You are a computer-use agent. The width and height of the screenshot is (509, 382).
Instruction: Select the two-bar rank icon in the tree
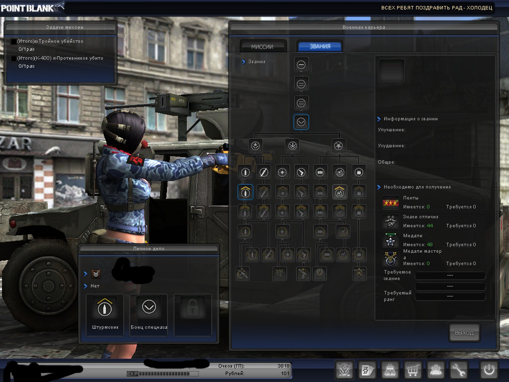(301, 84)
